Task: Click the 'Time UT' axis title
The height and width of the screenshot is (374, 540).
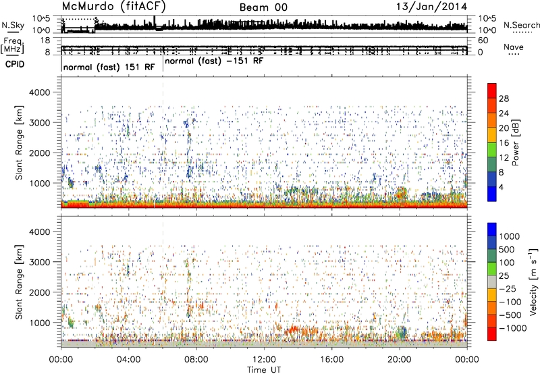Action: [x=264, y=370]
